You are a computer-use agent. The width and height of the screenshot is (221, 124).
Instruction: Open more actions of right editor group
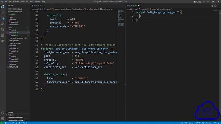coord(219,6)
